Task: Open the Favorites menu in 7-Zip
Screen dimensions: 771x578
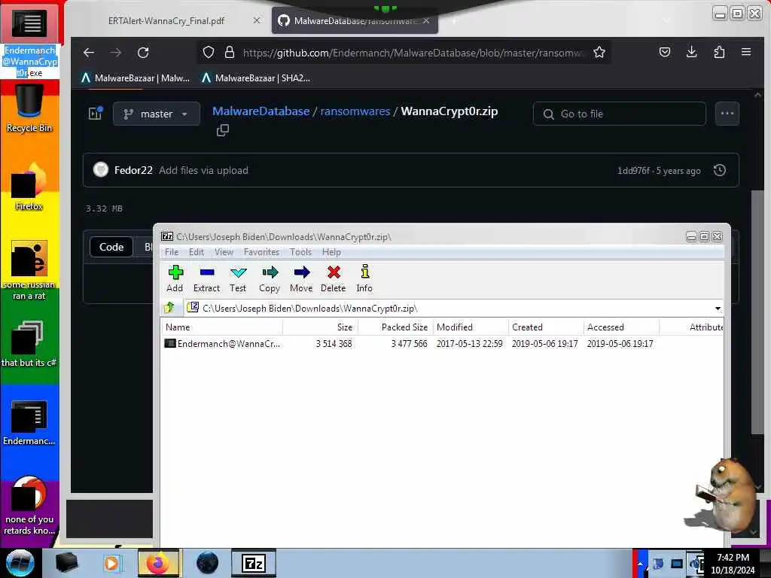Action: tap(261, 252)
